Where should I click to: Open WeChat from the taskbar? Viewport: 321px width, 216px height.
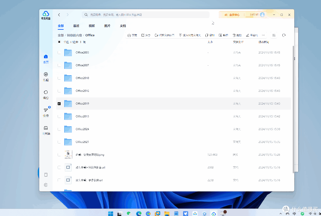pos(129,214)
